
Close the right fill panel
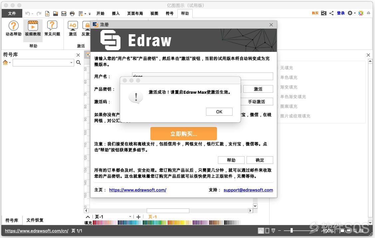(368, 55)
